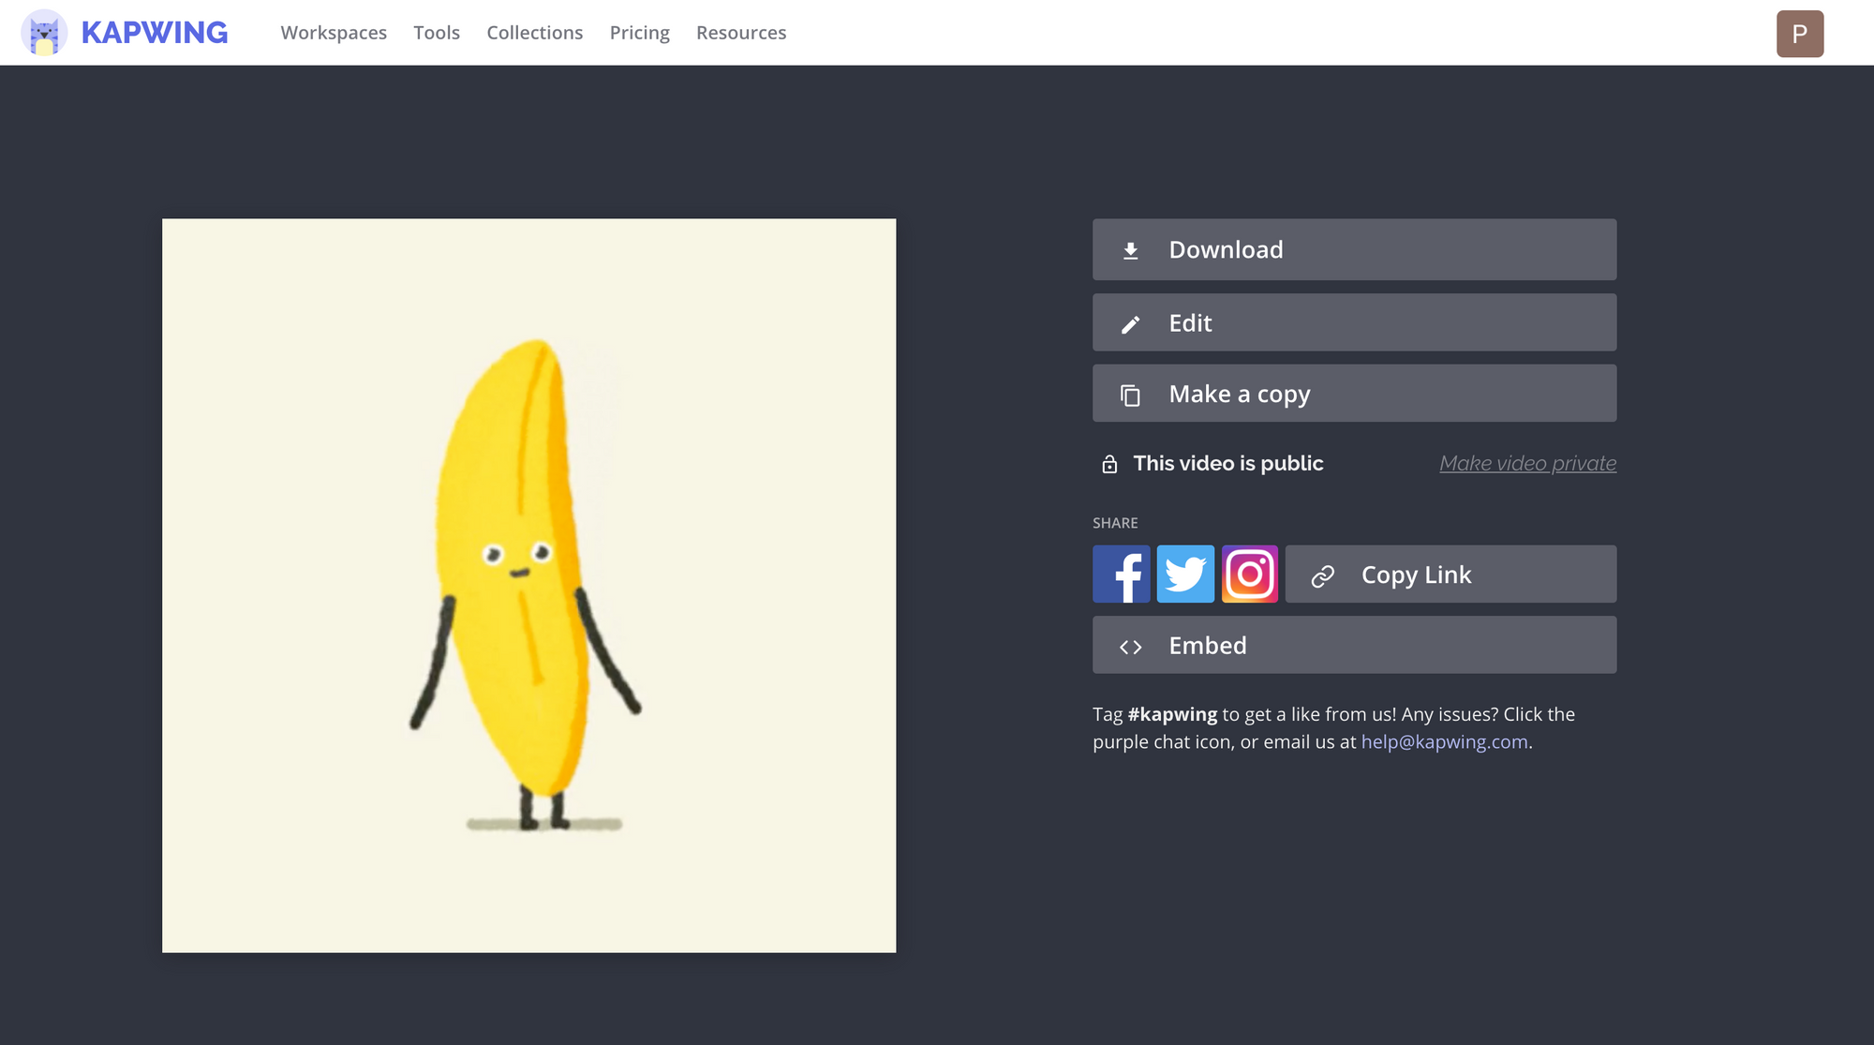The height and width of the screenshot is (1045, 1874).
Task: Open the user profile avatar P
Action: (x=1799, y=34)
